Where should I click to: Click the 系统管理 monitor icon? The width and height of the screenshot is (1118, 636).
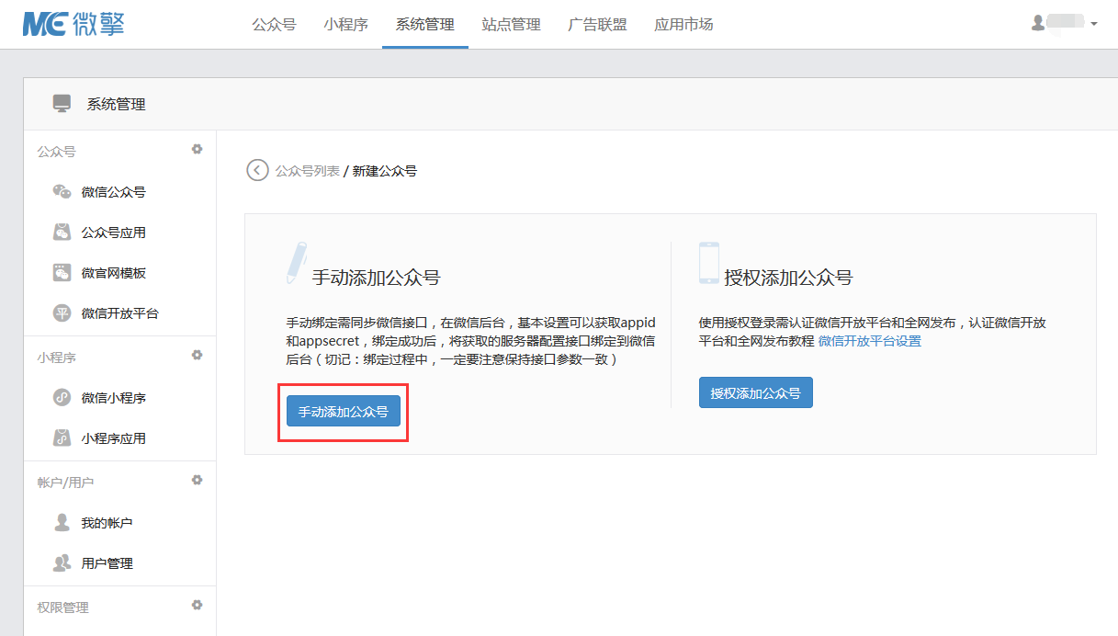(62, 104)
